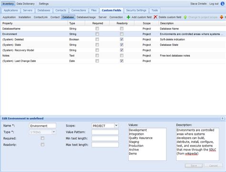Open the Scope PROJECT dropdown
The width and height of the screenshot is (226, 172).
click(116, 126)
